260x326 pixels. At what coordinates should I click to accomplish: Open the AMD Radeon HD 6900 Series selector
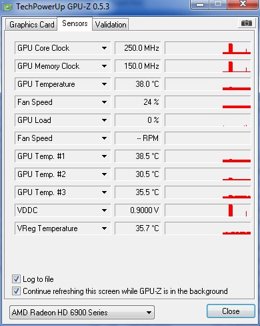tap(82, 313)
